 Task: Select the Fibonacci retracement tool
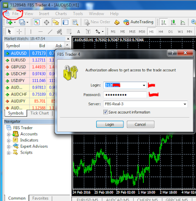click(69, 31)
